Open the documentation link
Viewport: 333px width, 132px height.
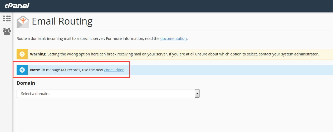tap(173, 39)
